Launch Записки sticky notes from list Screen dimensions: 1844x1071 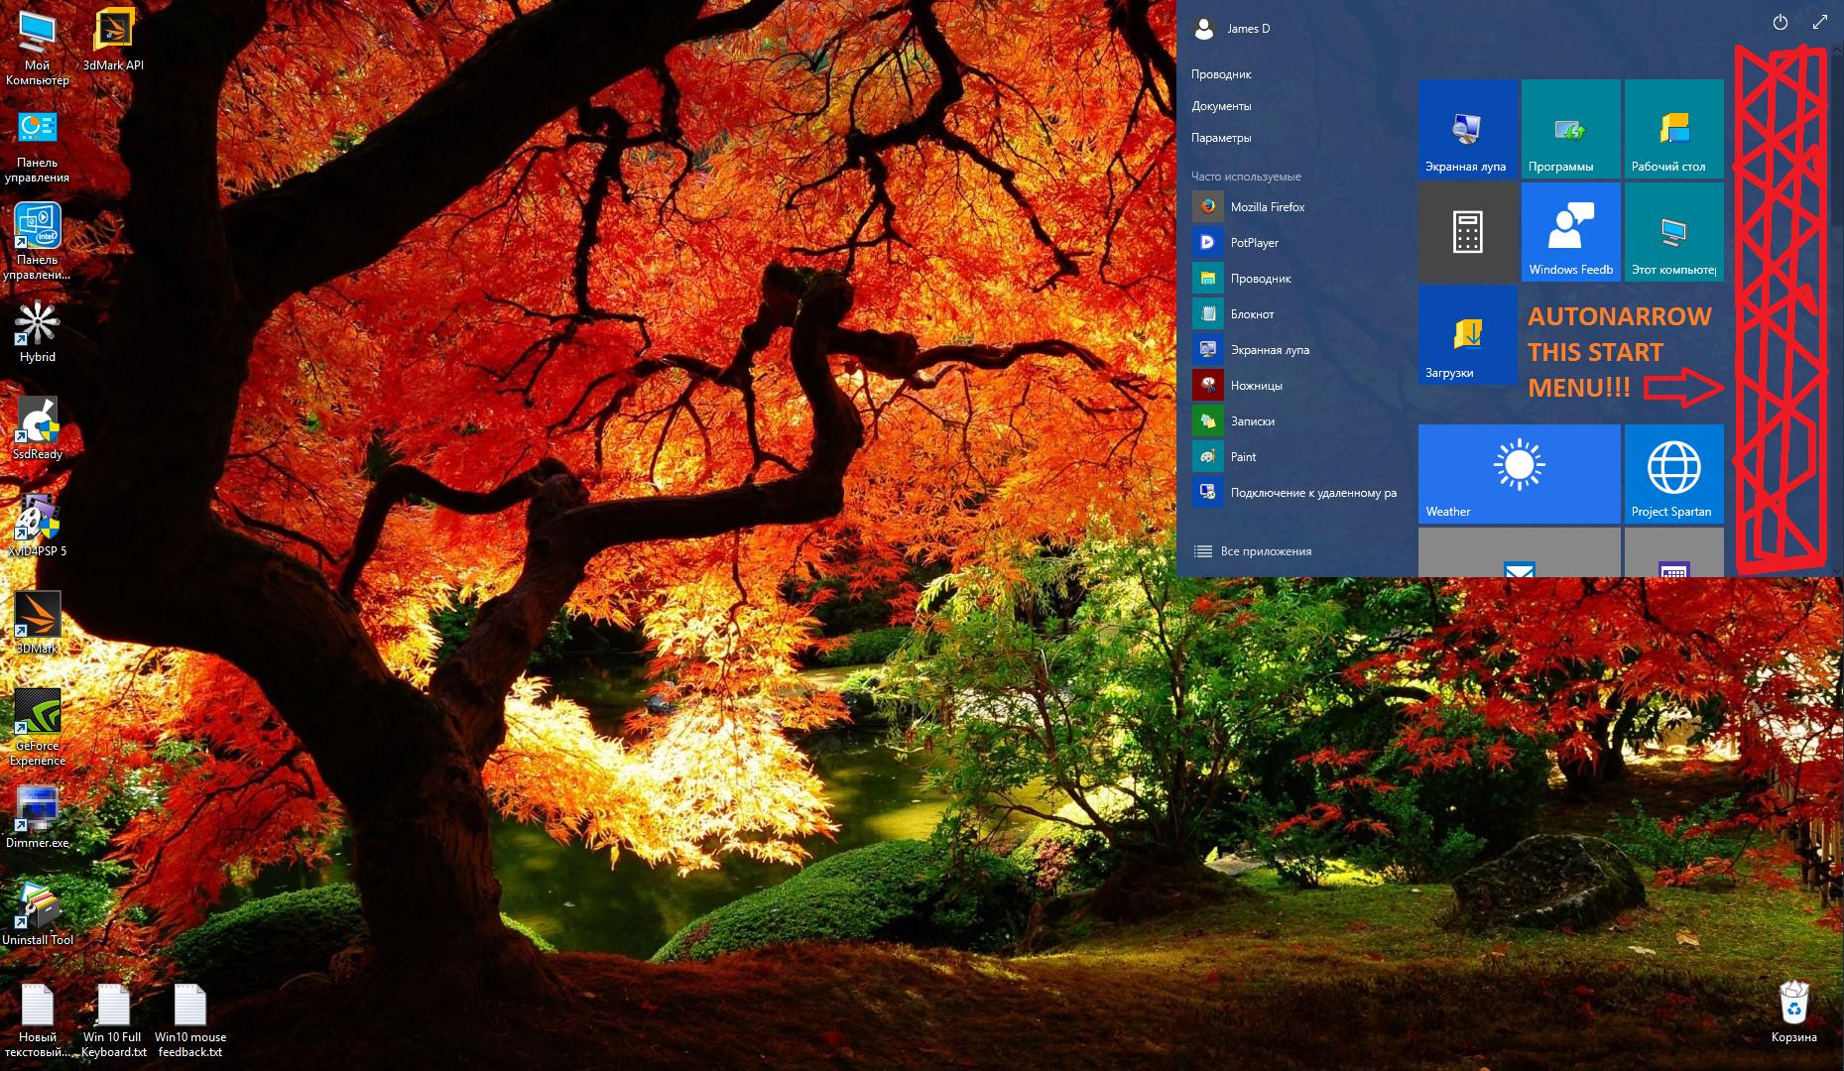coord(1297,421)
